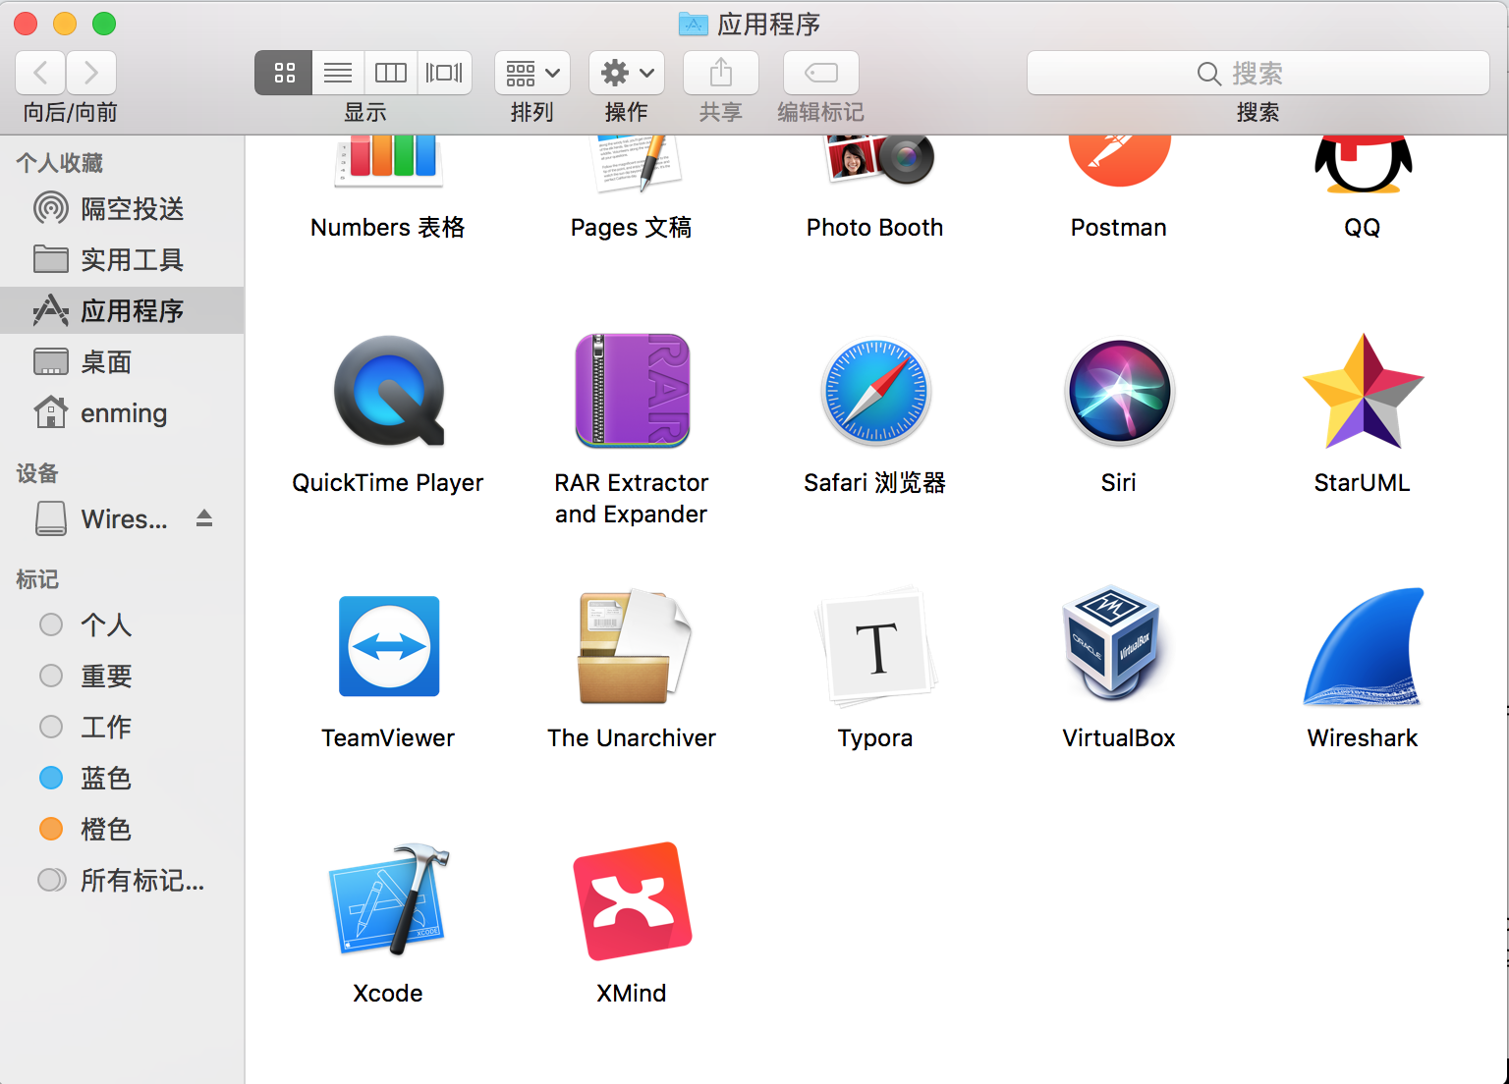Open the 排列 arrange dropdown
The width and height of the screenshot is (1509, 1084).
[532, 73]
